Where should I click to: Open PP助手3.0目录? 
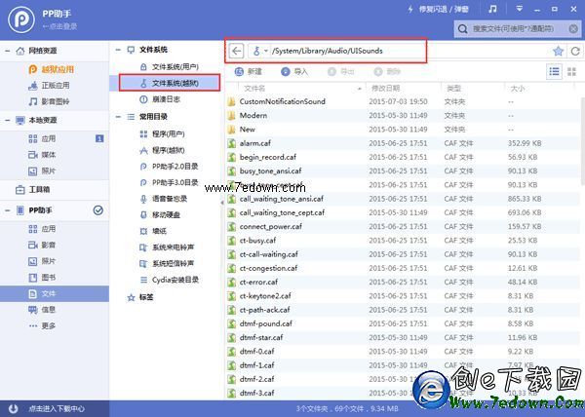[169, 182]
